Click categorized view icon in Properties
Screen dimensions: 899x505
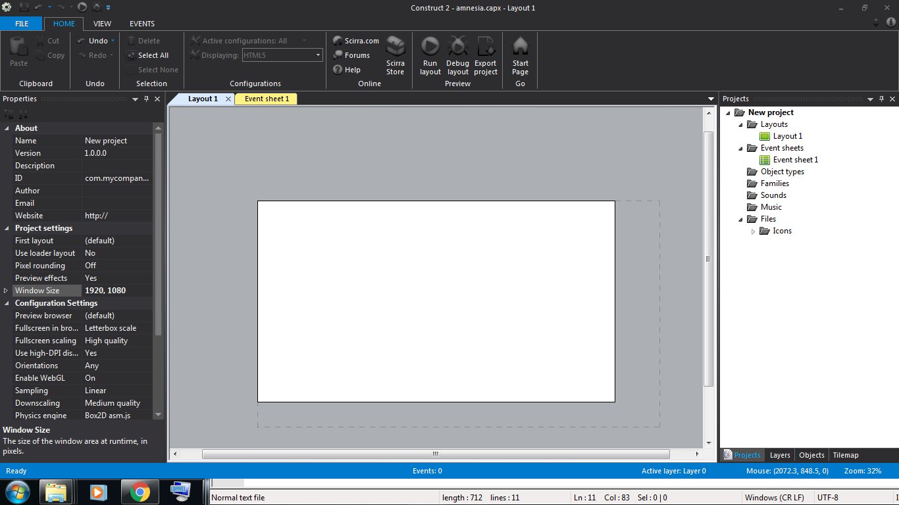8,114
